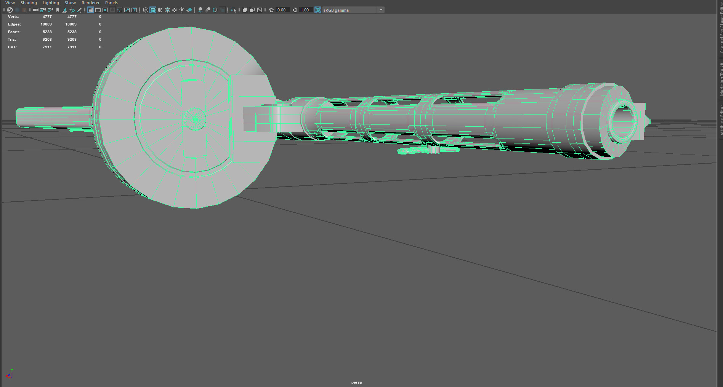Click the X-Ray Joints icon
This screenshot has height=387, width=723.
260,10
